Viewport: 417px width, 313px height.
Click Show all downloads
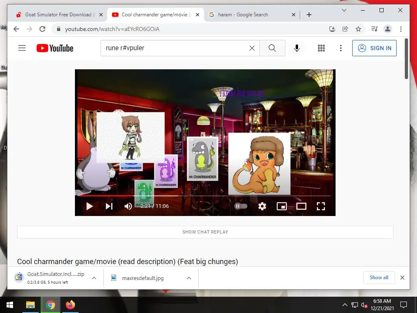pyautogui.click(x=379, y=277)
